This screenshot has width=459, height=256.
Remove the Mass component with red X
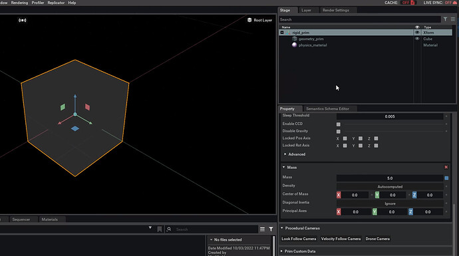[x=446, y=167]
